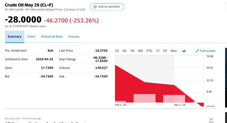Image resolution: width=227 pixels, height=123 pixels.
Task: Go to the Futures tab
Action: tap(74, 37)
